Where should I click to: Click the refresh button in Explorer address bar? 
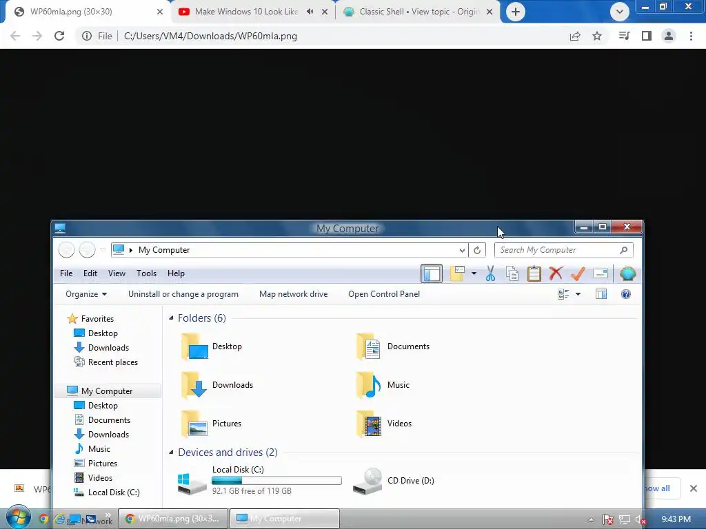click(477, 250)
